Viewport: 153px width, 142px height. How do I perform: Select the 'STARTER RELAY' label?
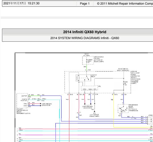tap(94, 76)
